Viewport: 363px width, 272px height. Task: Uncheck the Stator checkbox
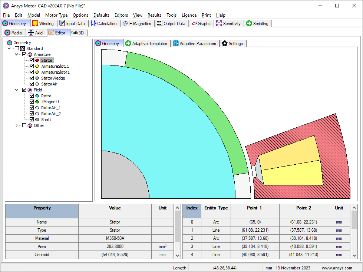coord(32,60)
